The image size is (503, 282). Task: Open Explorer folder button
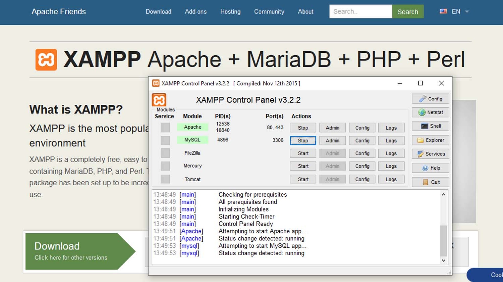pyautogui.click(x=430, y=140)
